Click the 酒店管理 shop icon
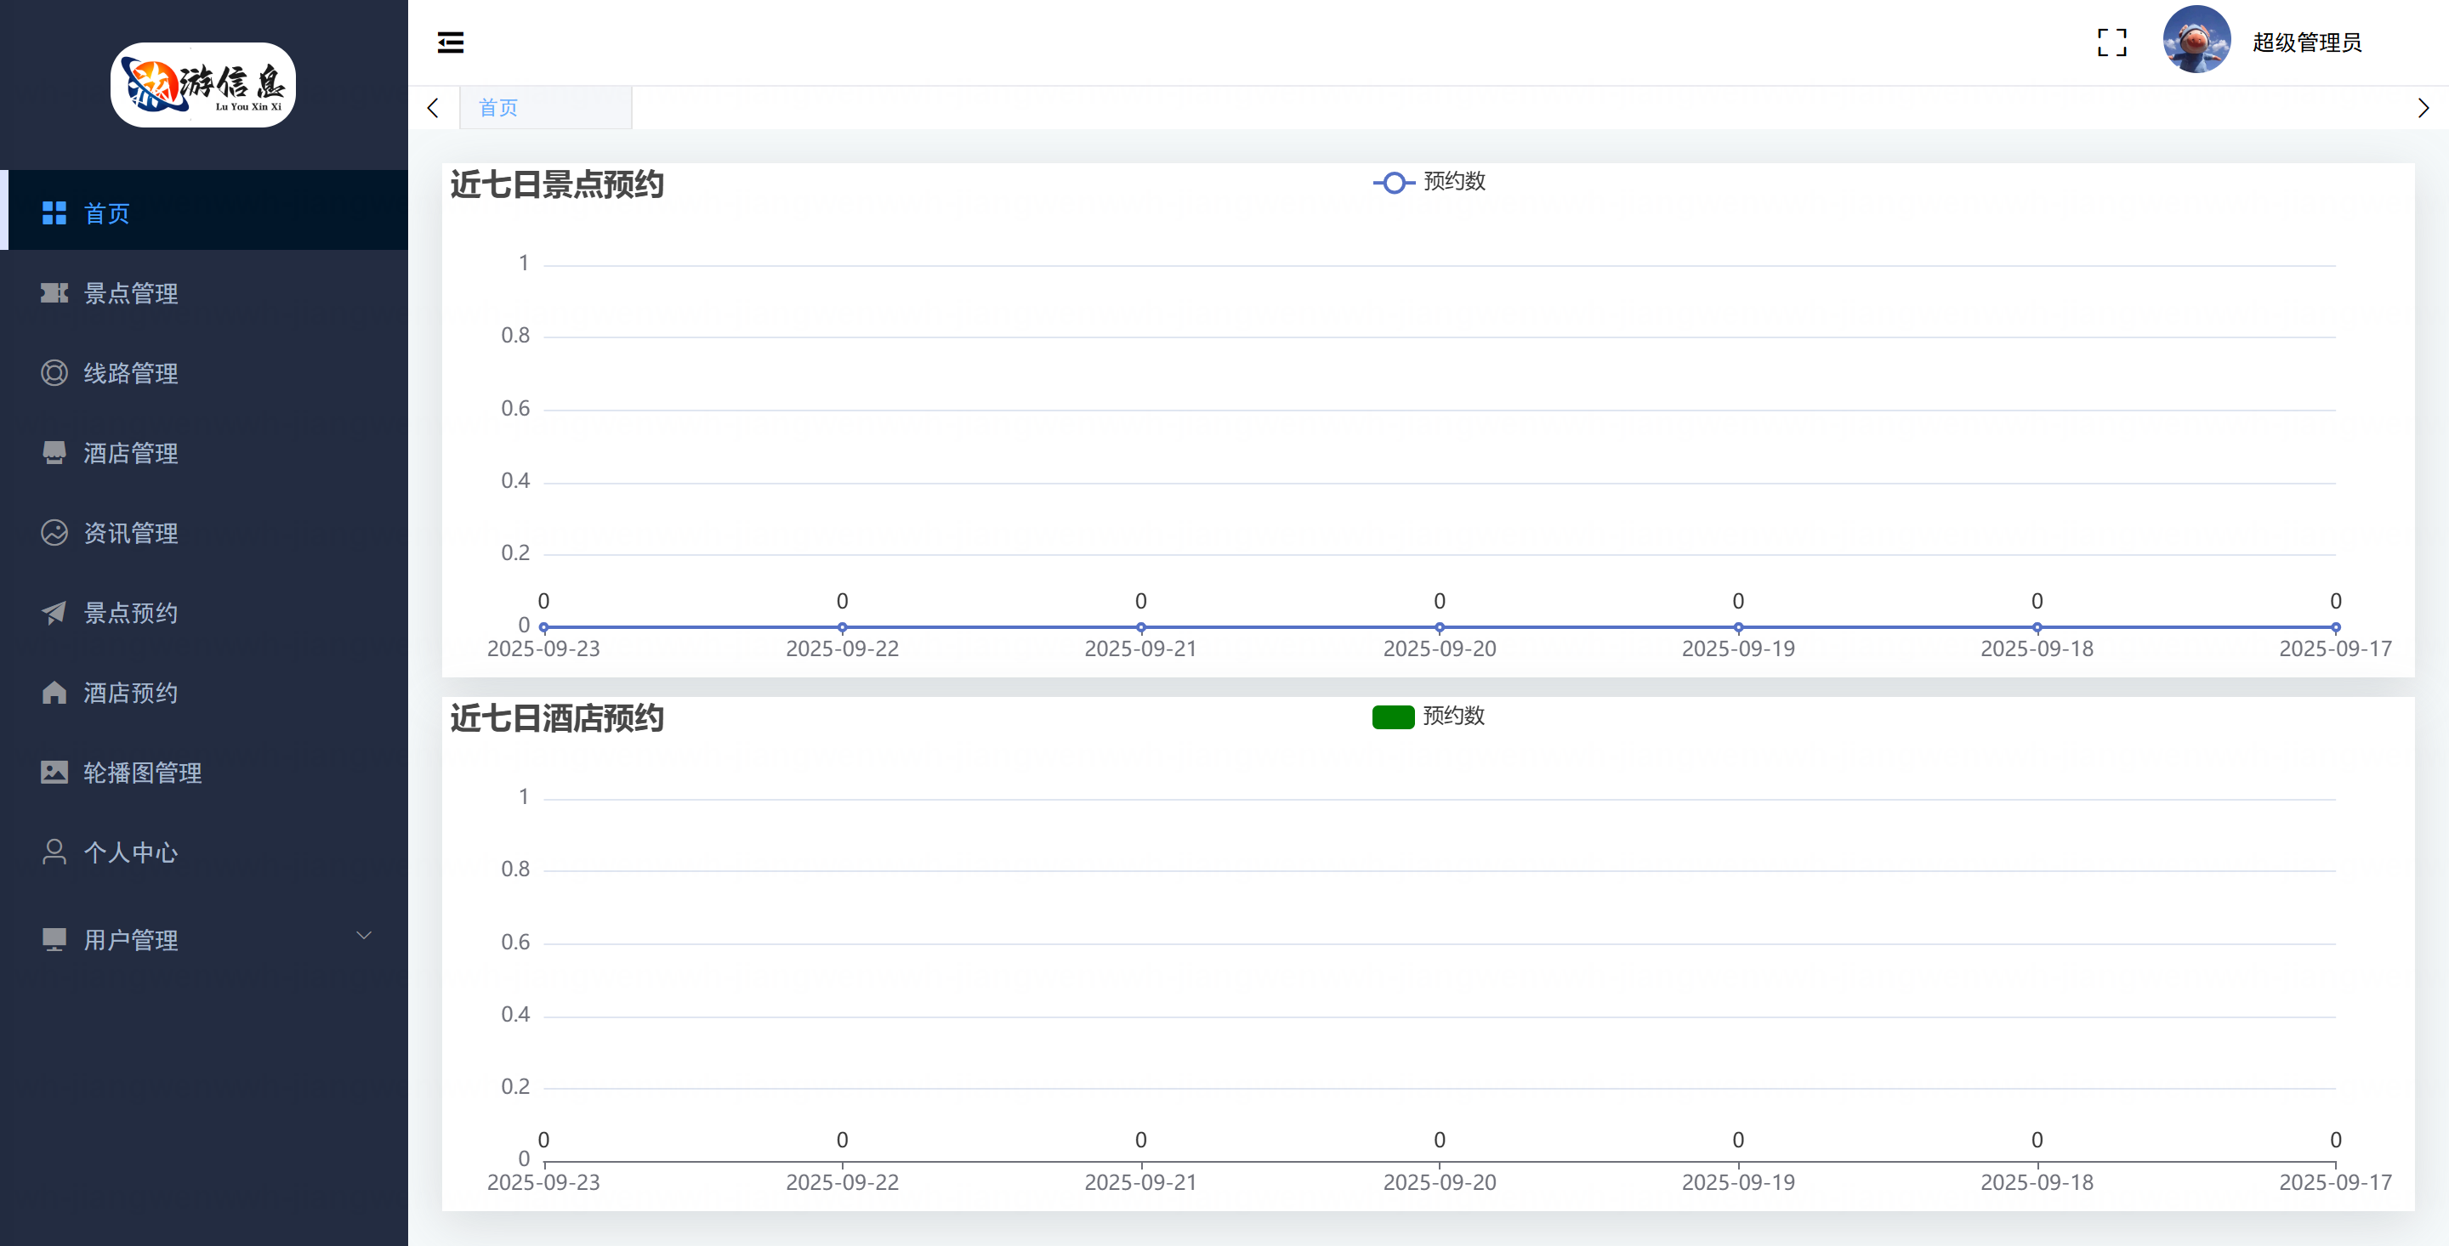The width and height of the screenshot is (2449, 1246). coord(54,452)
